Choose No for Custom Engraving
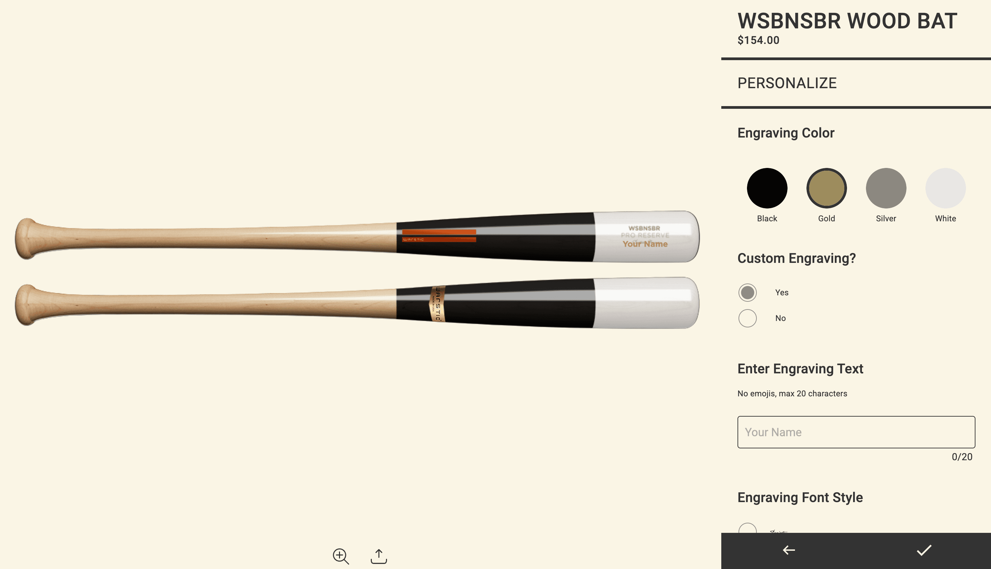The image size is (991, 569). click(x=747, y=318)
